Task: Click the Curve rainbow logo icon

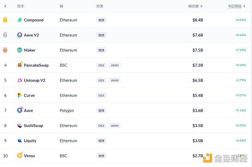Action: [20, 95]
